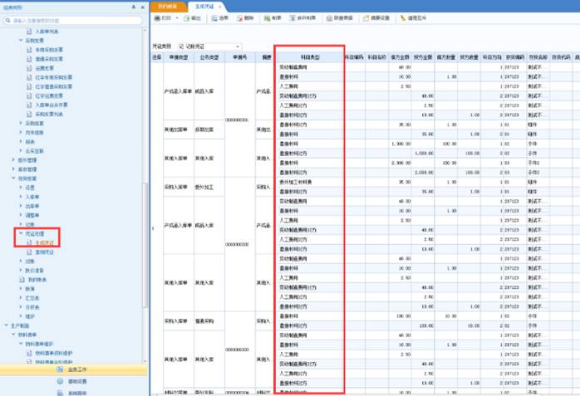Collapse the 采购发票 tree node
Image resolution: width=580 pixels, height=396 pixels.
21,40
